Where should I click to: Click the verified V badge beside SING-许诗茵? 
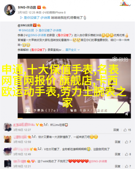click(39, 7)
